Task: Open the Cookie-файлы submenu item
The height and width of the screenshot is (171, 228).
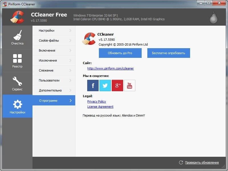Action: tap(54, 40)
